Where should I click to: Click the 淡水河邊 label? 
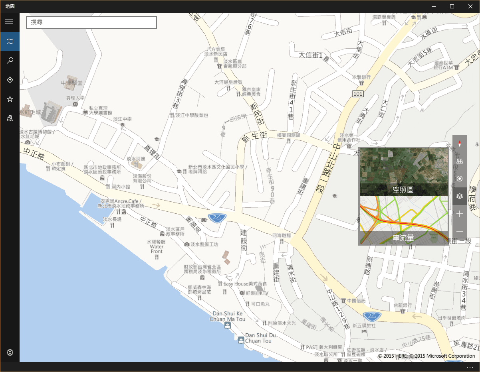135,159
